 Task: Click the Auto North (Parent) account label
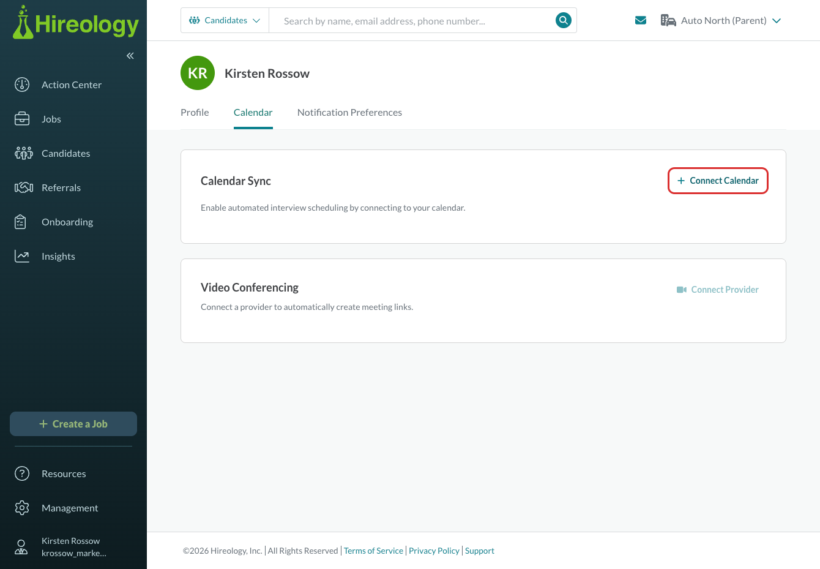tap(724, 20)
